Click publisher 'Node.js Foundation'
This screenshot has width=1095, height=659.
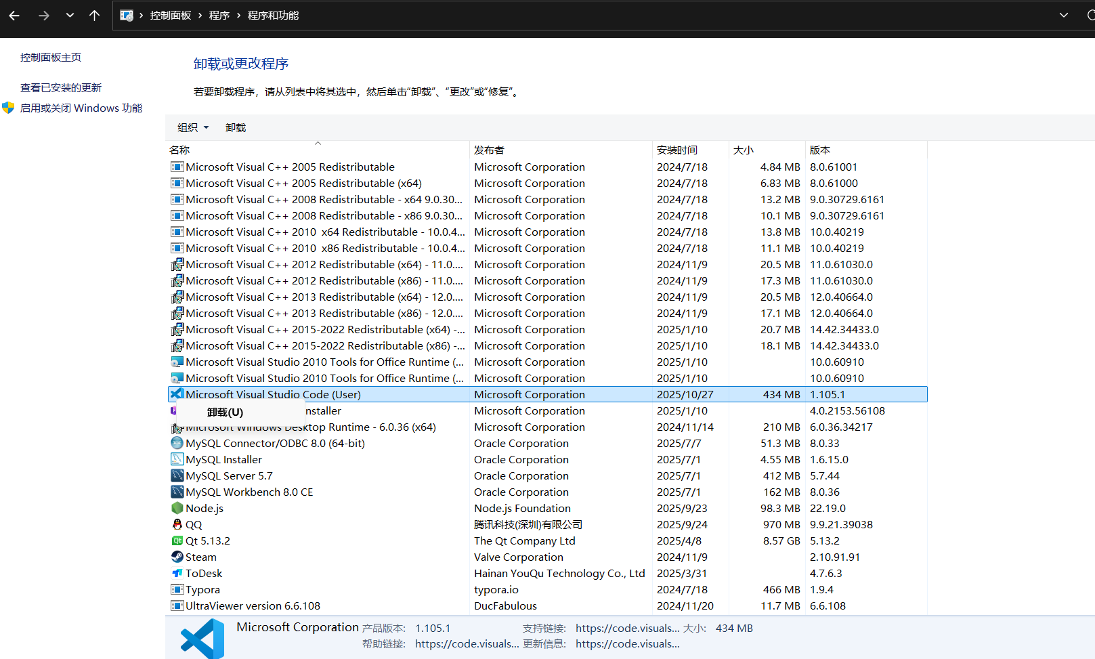tap(522, 508)
